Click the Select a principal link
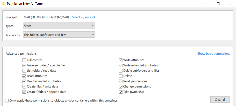 point(83,17)
